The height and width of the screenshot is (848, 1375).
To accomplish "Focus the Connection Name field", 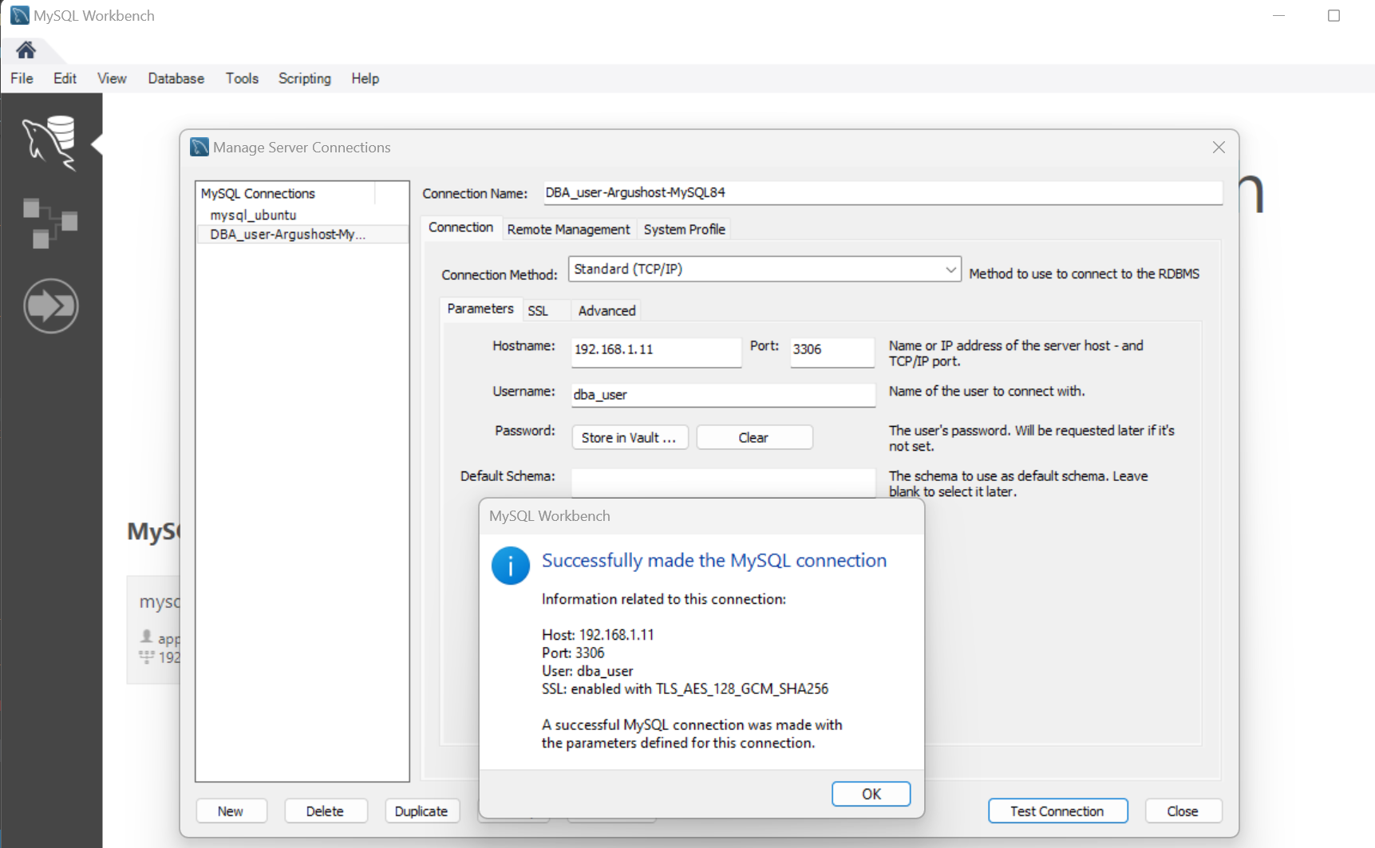I will 883,192.
